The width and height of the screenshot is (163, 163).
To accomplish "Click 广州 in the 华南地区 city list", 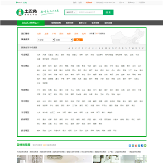I will click(38, 90).
